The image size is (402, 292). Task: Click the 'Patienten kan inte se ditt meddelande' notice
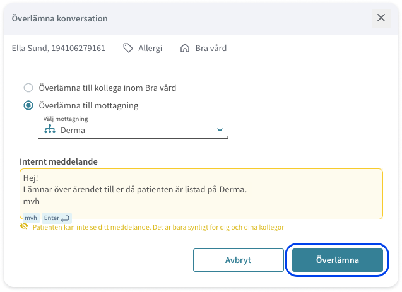(158, 227)
